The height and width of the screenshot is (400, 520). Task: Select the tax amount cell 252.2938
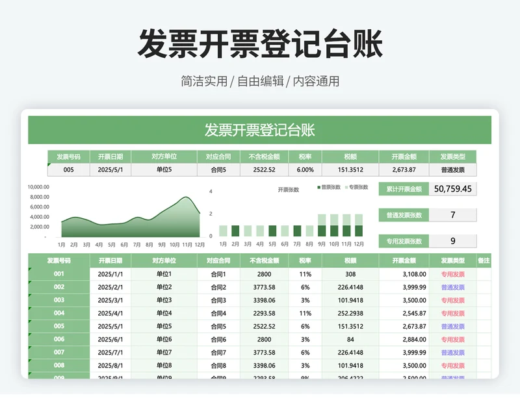(350, 313)
